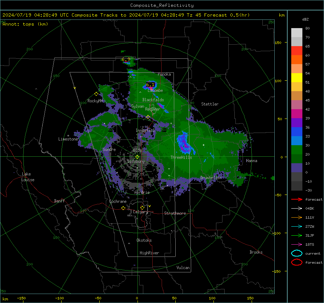This screenshot has height=303, width=324.
Task: Click the red forecast arrow in legend
Action: (297, 199)
